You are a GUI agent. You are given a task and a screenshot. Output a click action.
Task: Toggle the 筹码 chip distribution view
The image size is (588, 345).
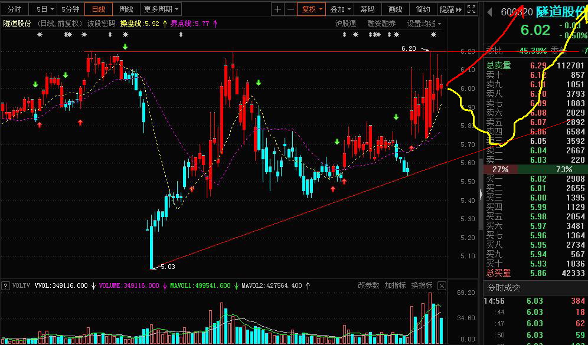point(367,9)
